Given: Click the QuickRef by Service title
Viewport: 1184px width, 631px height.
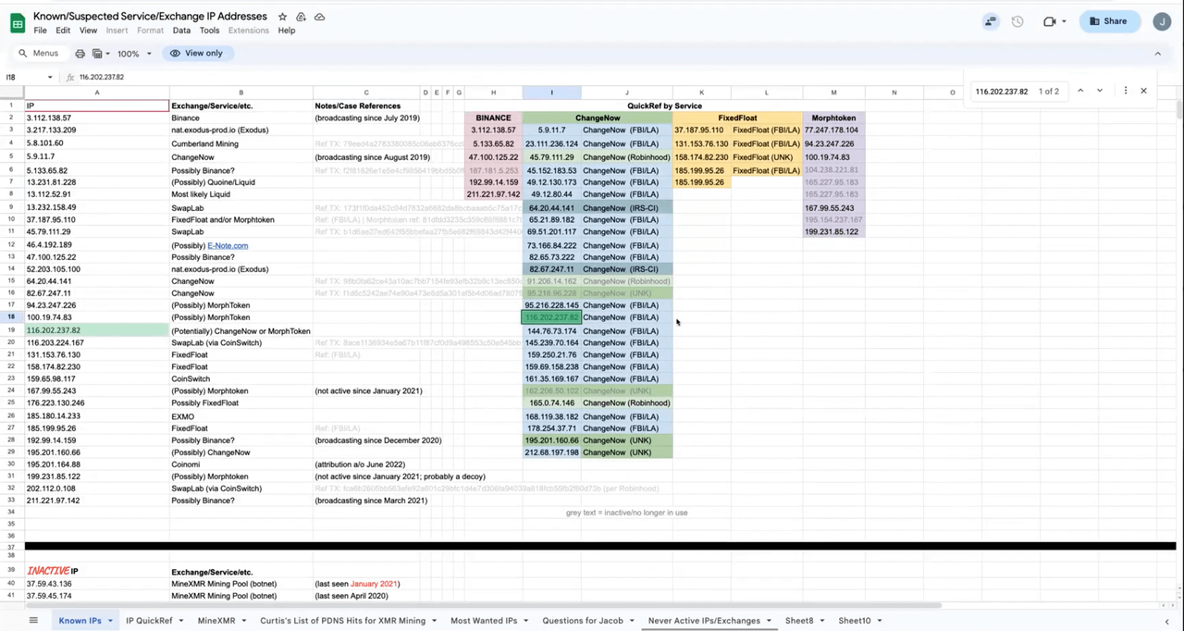Looking at the screenshot, I should (664, 105).
